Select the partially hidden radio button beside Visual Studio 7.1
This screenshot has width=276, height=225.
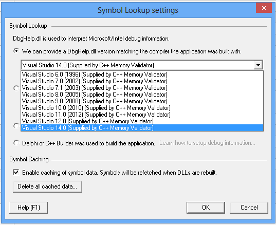[16, 88]
